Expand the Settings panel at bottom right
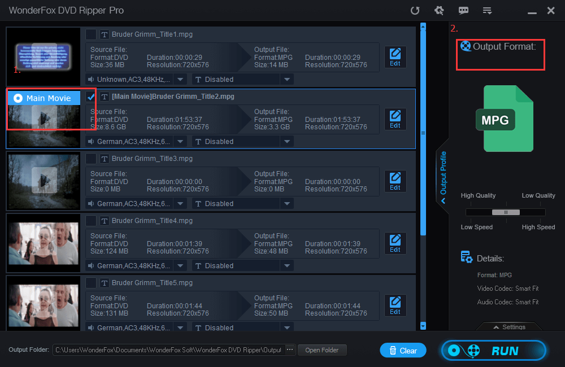Screen dimensions: 565x367 509,327
